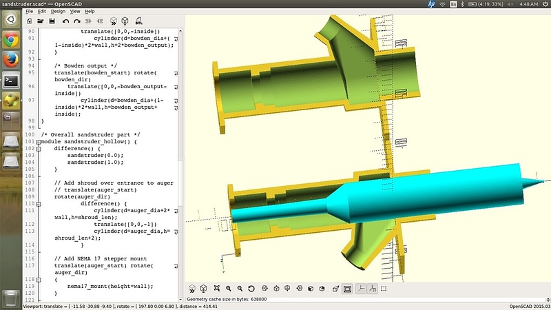Viewport: 551px width, 310px height.
Task: Open the Trash in the launcher
Action: coord(11,299)
